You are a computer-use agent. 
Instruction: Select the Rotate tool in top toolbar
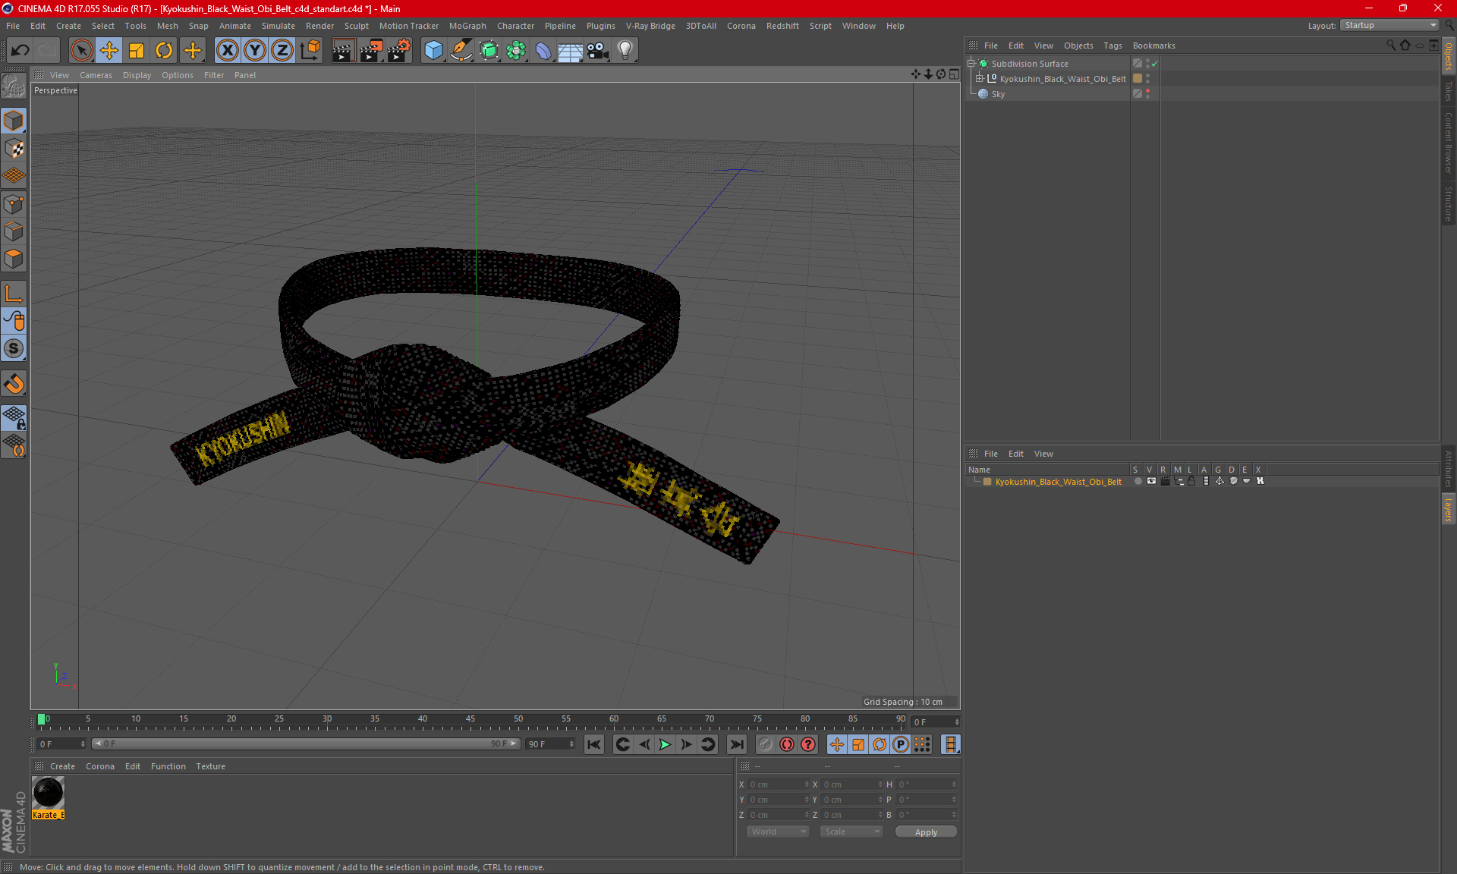164,51
